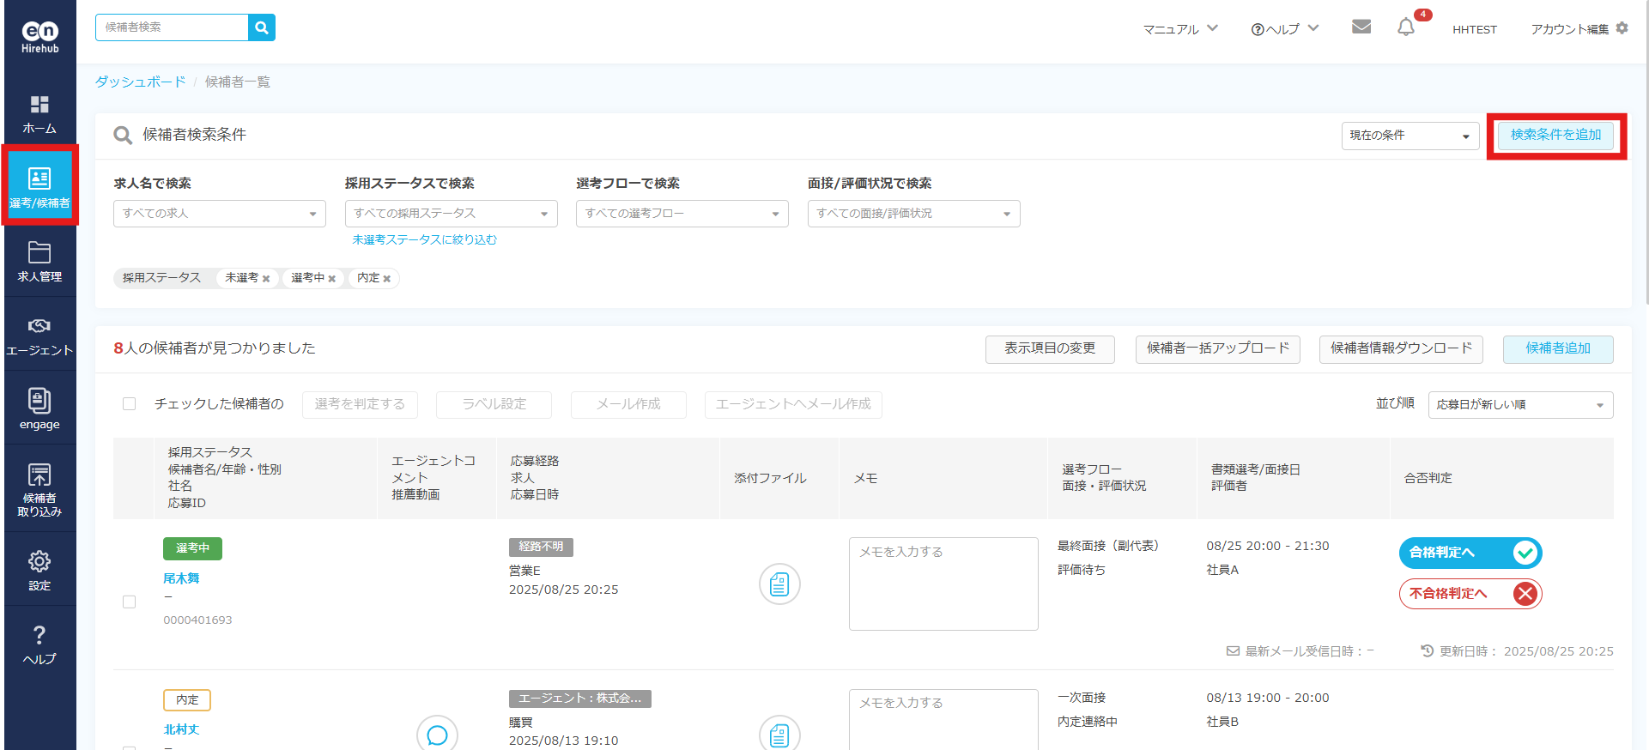Click the memo field for 尾木舞

(943, 584)
